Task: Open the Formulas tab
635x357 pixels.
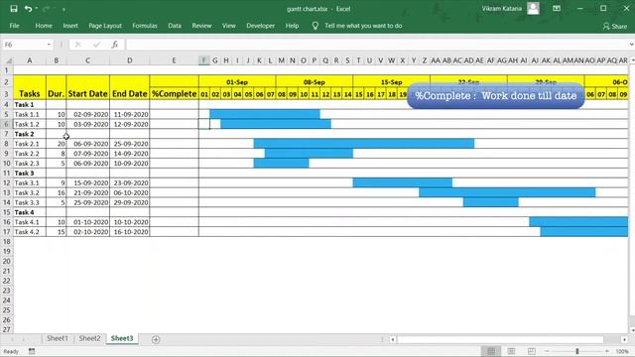Action: pos(145,26)
